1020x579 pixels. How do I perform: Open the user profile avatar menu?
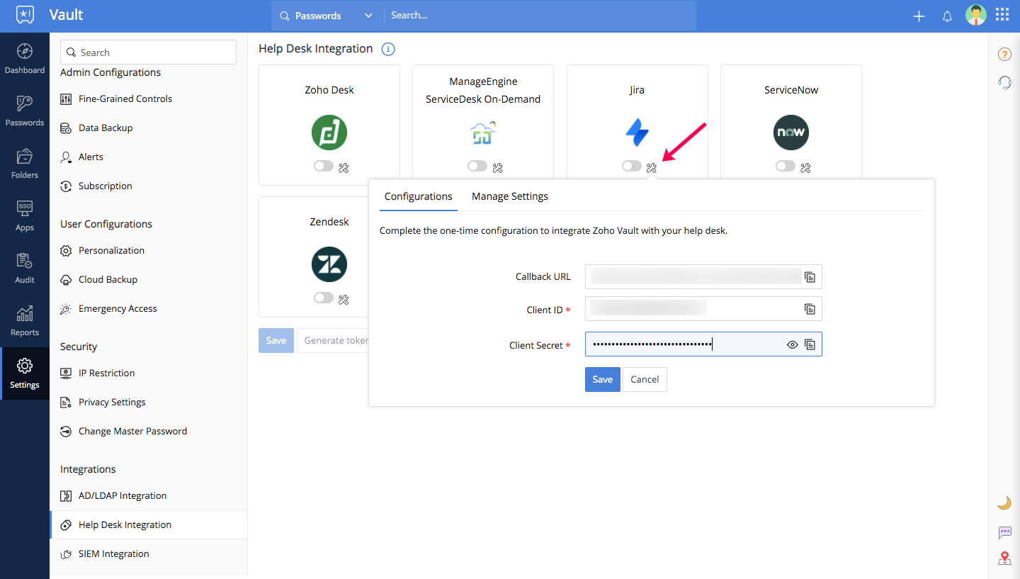click(975, 16)
